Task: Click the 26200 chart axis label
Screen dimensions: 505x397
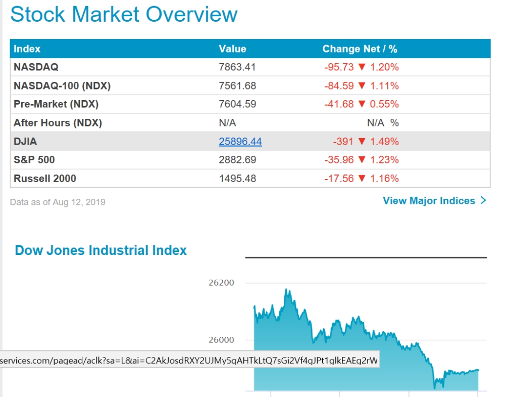Action: tap(221, 283)
